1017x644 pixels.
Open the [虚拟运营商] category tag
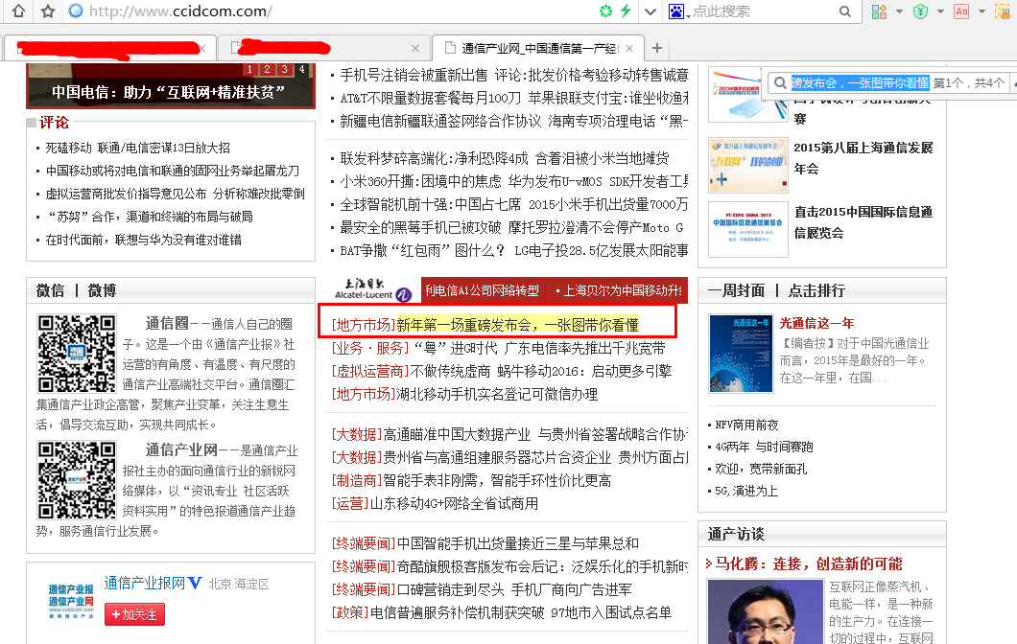click(x=370, y=371)
